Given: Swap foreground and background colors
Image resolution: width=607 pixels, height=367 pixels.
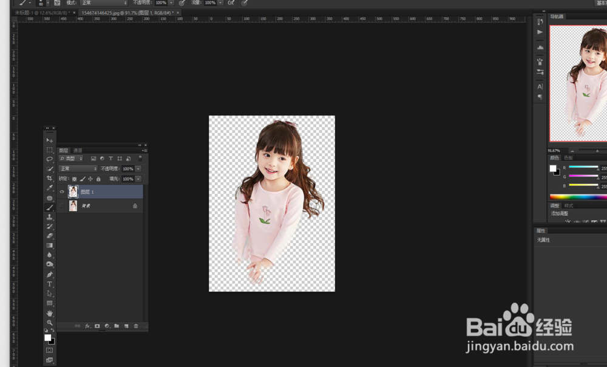Looking at the screenshot, I should click(53, 330).
